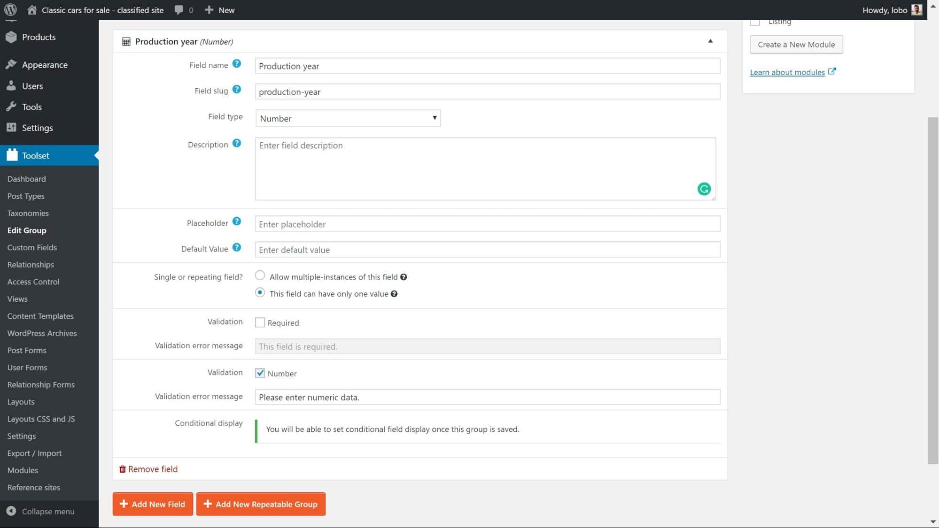Screen dimensions: 939x528
Task: Disable the Number validation checkbox
Action: coord(261,373)
